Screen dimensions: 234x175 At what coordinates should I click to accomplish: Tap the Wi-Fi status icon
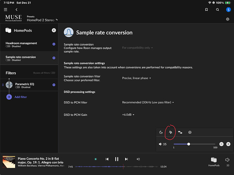[x=209, y=3]
